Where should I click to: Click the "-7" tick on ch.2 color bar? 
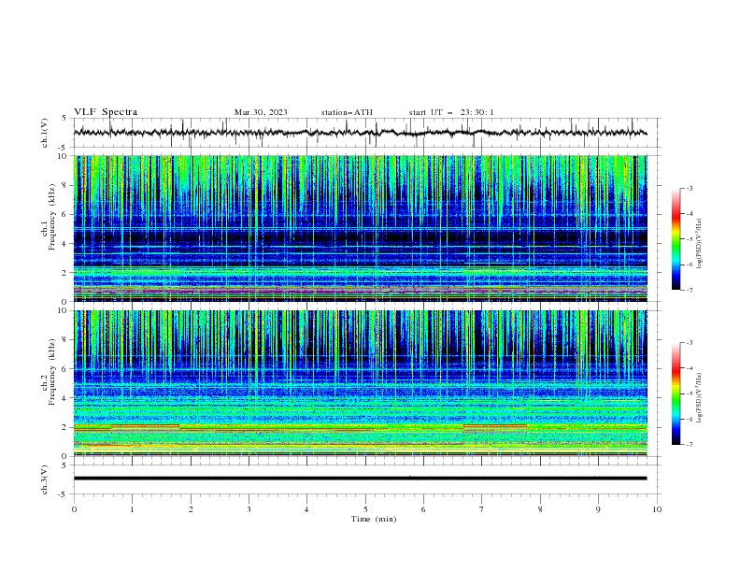click(x=690, y=445)
